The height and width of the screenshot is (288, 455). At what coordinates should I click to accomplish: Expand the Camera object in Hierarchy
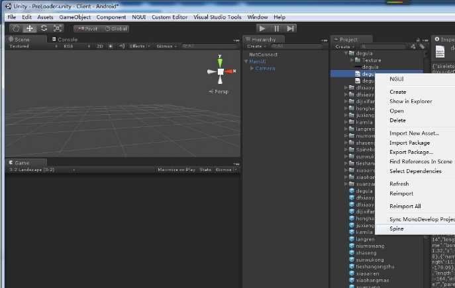[x=252, y=68]
